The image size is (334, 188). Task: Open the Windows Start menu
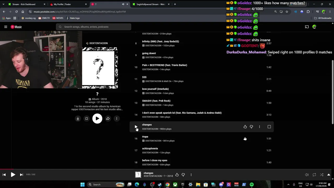click(x=82, y=185)
